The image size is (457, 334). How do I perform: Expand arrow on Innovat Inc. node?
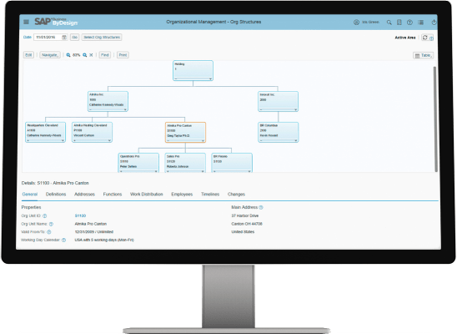[295, 109]
